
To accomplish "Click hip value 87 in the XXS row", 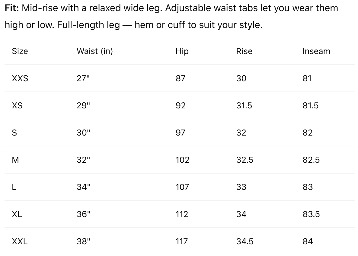I will (x=181, y=78).
